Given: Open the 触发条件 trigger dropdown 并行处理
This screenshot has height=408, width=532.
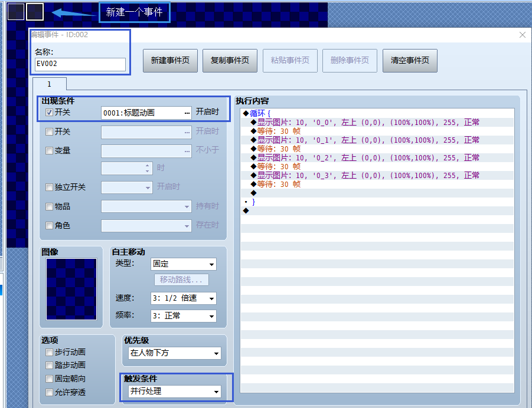Looking at the screenshot, I should 175,391.
